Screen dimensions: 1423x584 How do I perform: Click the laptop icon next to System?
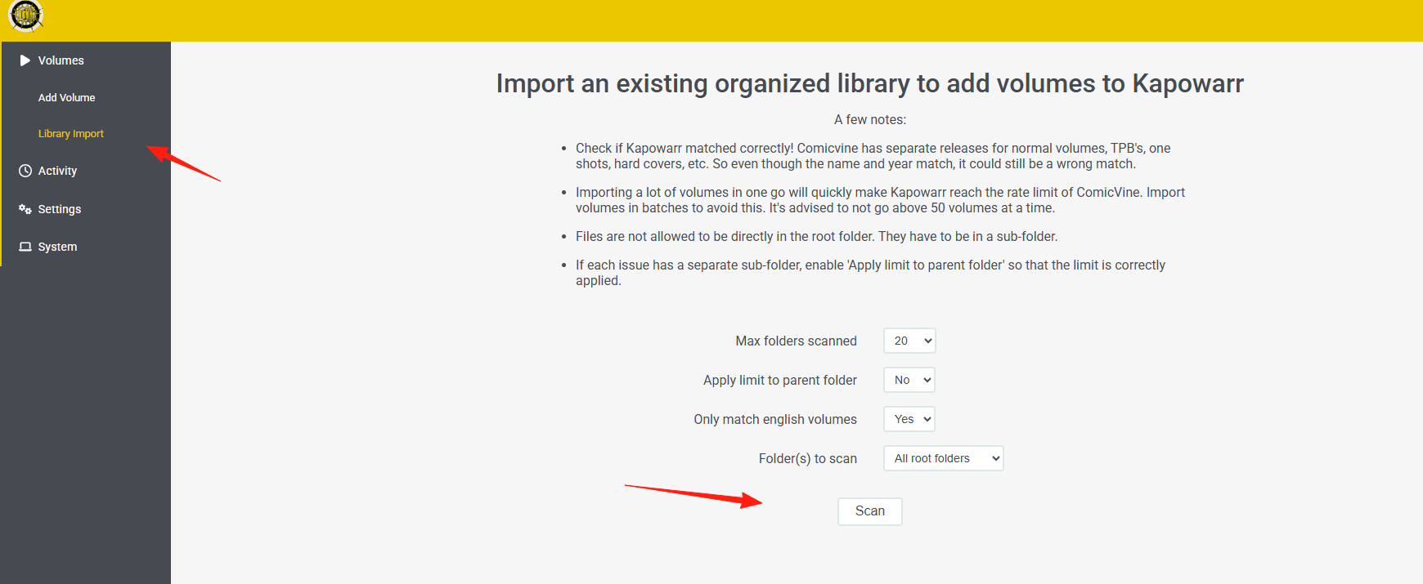tap(25, 247)
